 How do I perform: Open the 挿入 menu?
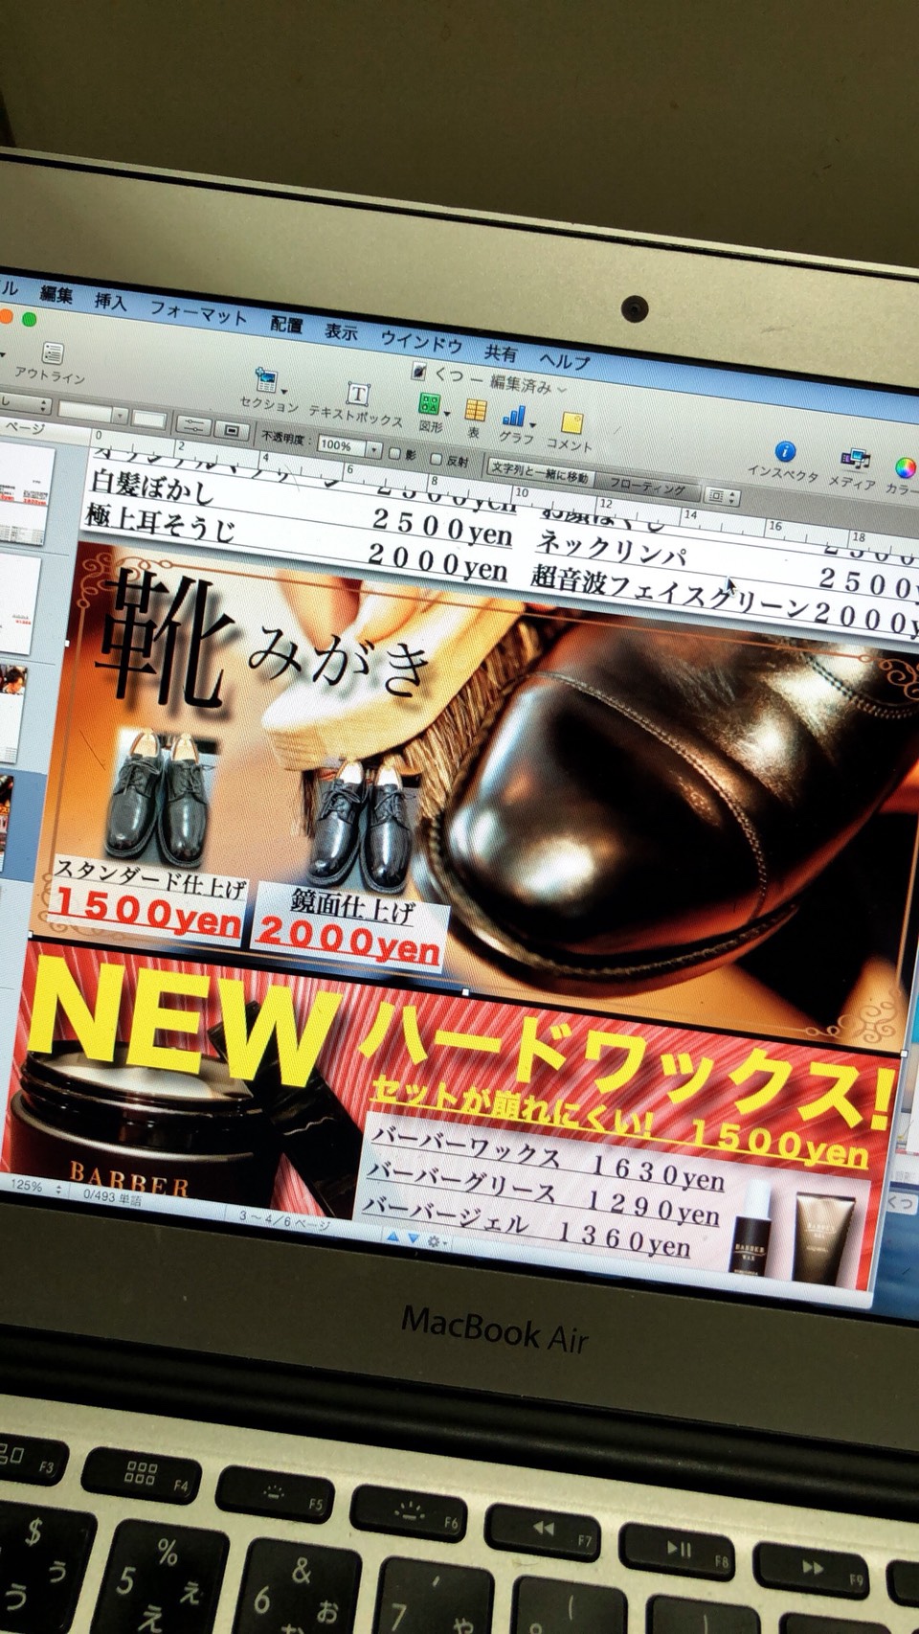(x=110, y=302)
